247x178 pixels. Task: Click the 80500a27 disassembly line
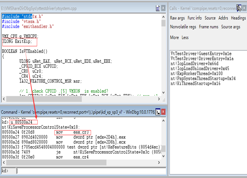64,137
